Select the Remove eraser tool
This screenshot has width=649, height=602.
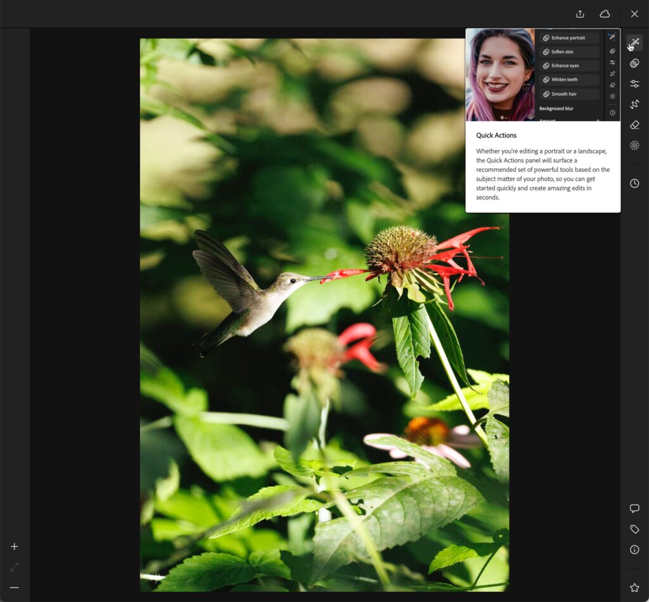pyautogui.click(x=634, y=125)
